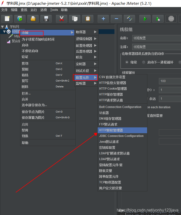The image size is (181, 215).
Task: Select the aggregate report chart icon
Action: 9,41
